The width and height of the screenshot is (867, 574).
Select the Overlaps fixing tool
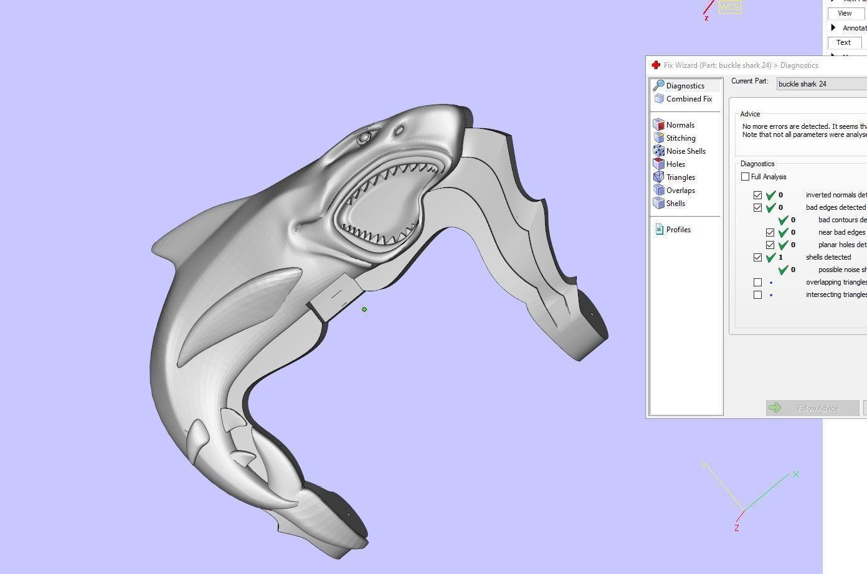(675, 191)
